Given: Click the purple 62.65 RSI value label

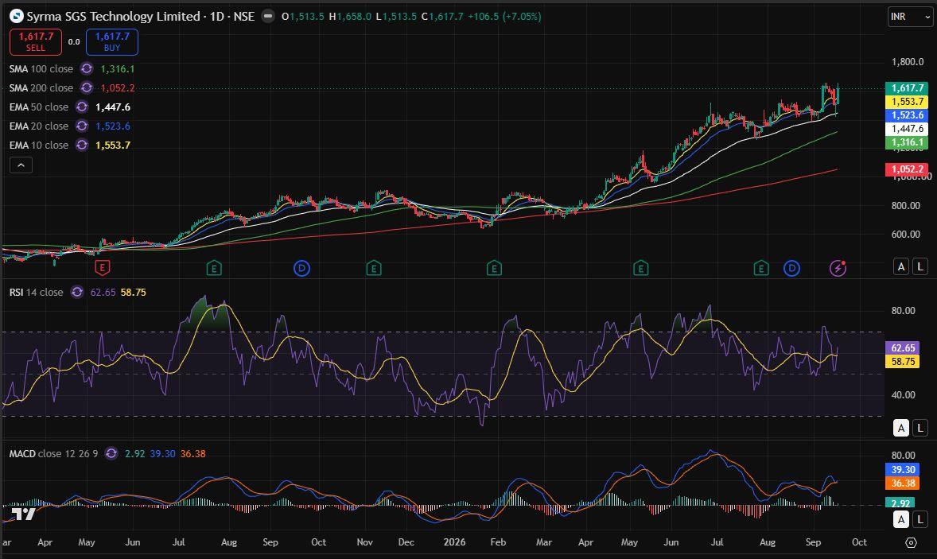Looking at the screenshot, I should (x=902, y=347).
